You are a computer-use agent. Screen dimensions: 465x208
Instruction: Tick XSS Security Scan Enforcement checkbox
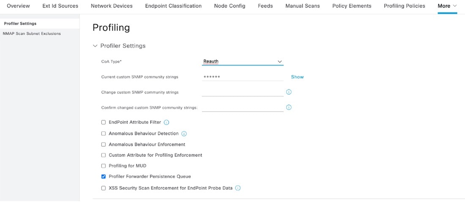tap(104, 188)
